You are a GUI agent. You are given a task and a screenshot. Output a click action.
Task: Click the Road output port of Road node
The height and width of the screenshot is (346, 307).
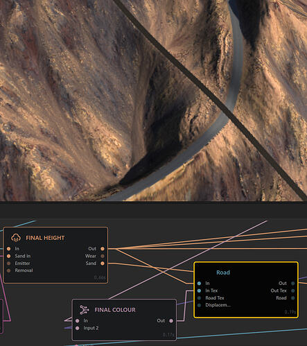[293, 298]
